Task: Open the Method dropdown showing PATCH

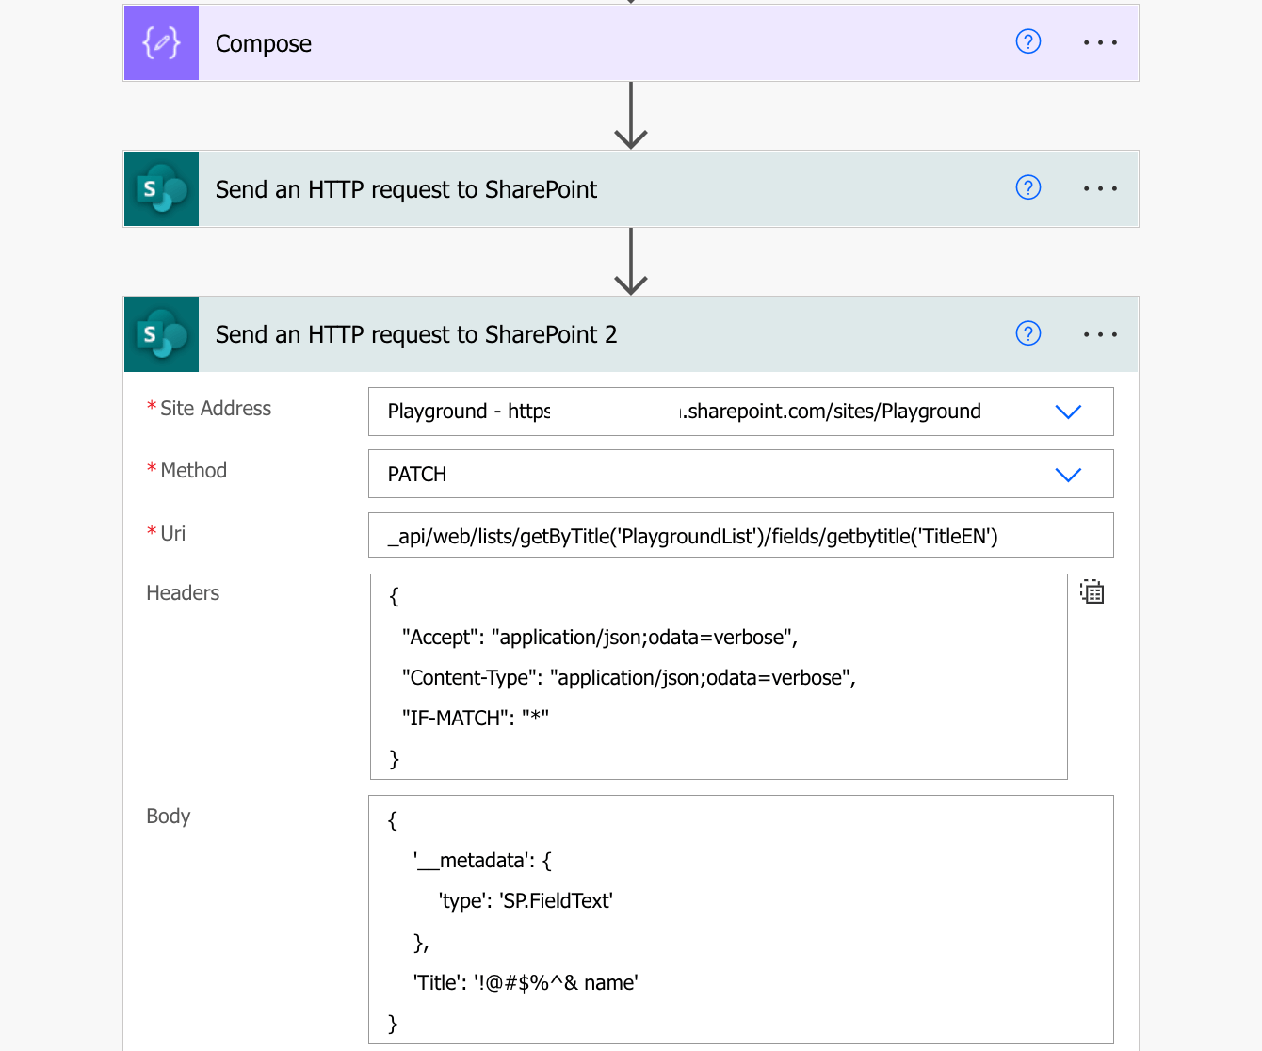Action: (1068, 474)
